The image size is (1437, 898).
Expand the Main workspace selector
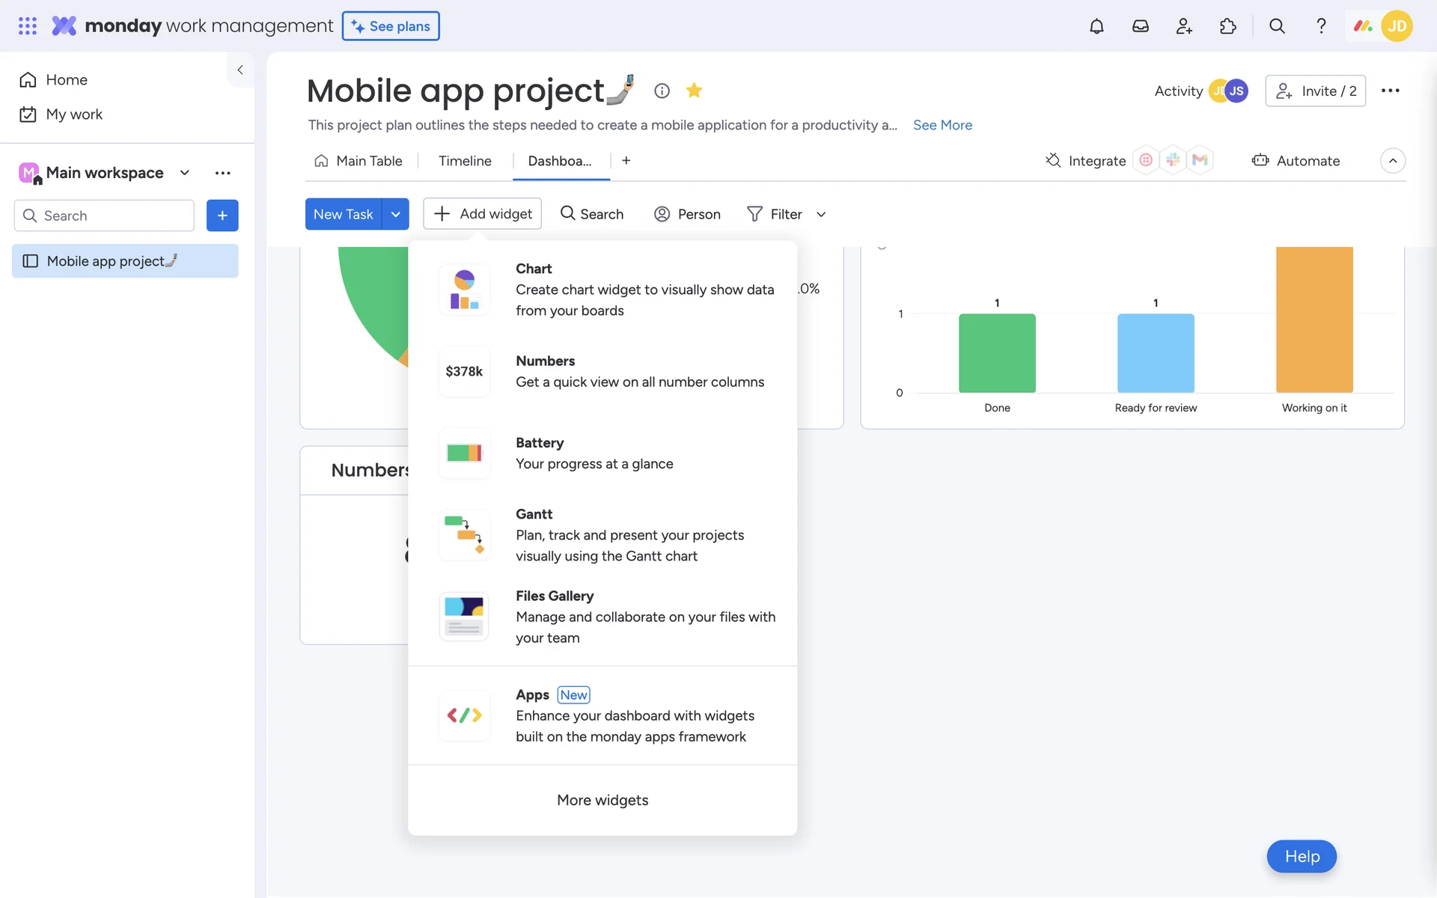click(184, 173)
